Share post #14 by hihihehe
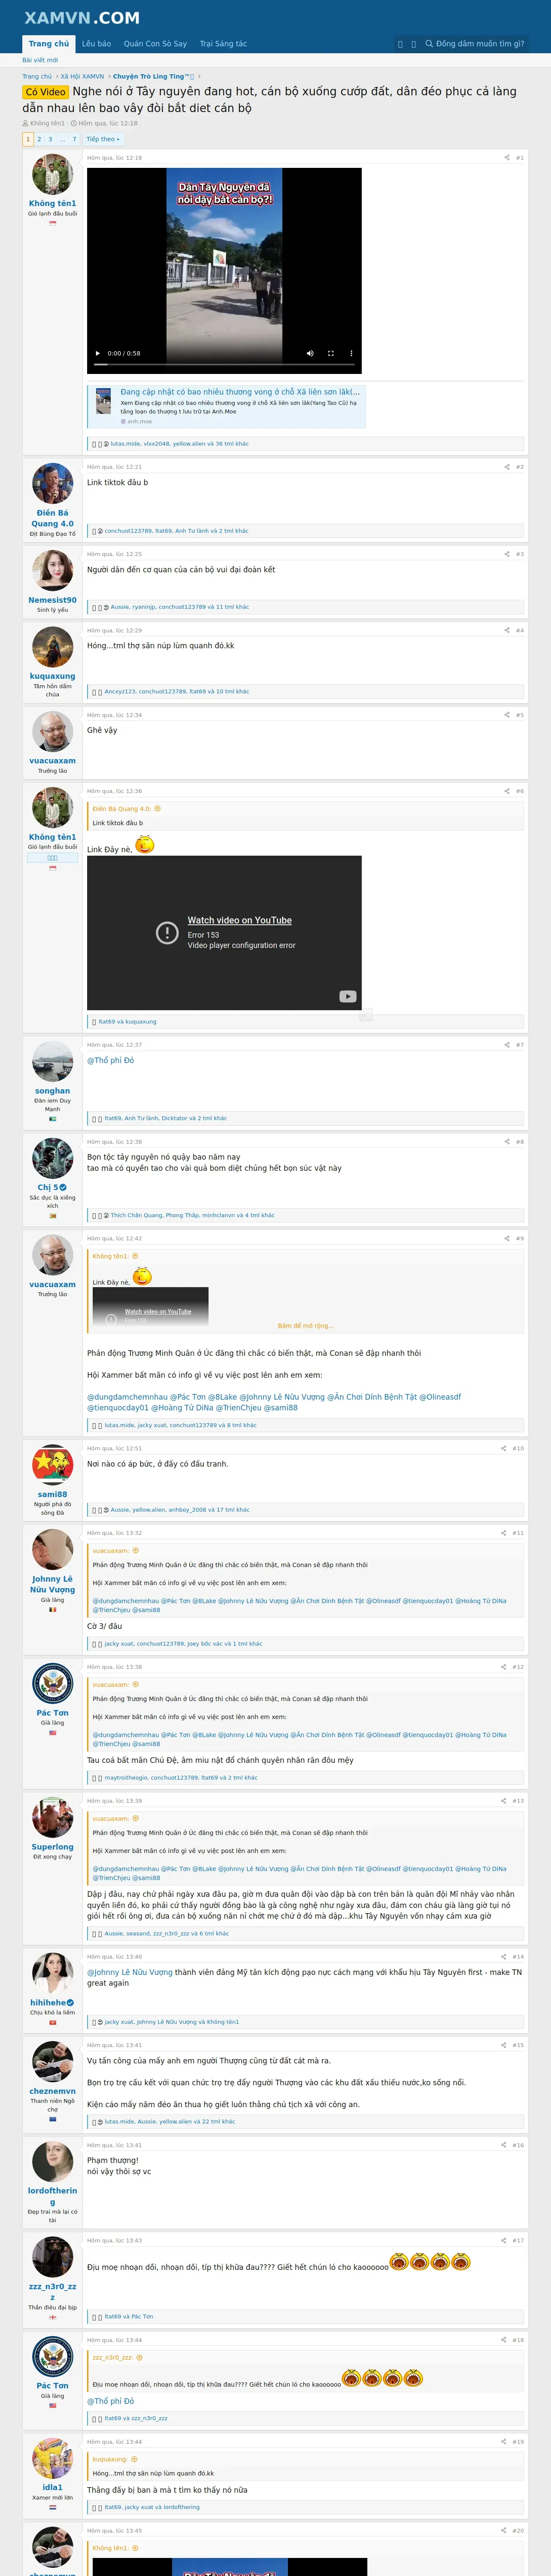The image size is (551, 2576). 504,1957
